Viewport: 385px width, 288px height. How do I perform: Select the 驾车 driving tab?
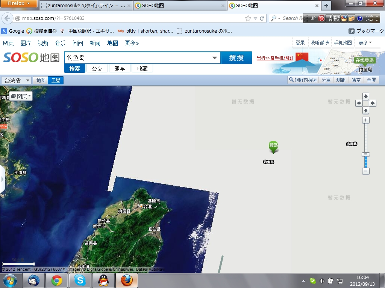pos(120,69)
